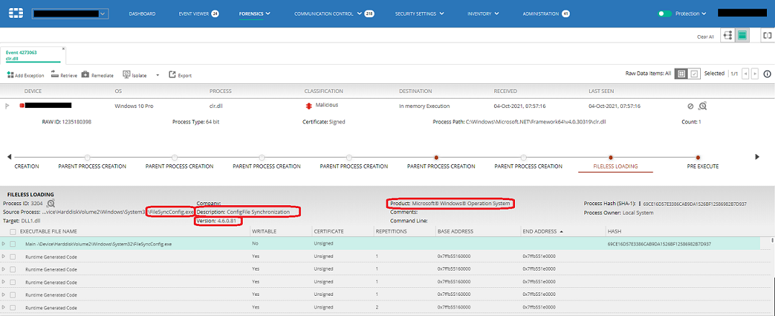Open the Event Viewer tab
Image resolution: width=775 pixels, height=316 pixels.
tap(194, 14)
